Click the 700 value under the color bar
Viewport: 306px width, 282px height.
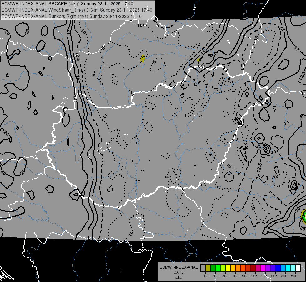coord(236,276)
